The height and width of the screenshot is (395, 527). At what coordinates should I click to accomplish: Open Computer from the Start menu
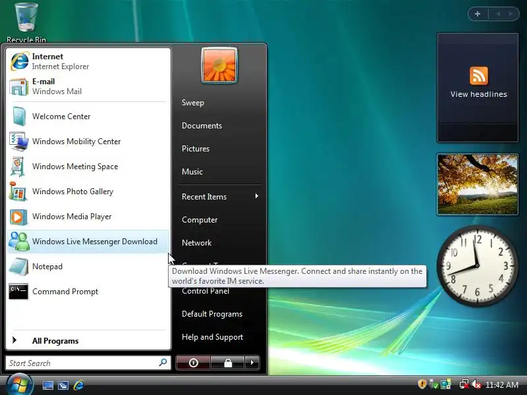click(x=200, y=220)
